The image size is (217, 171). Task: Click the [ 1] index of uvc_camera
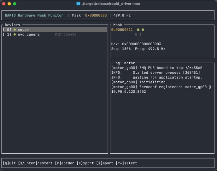7,35
